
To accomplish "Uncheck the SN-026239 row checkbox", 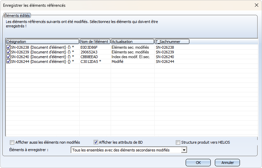I will (x=8, y=52).
